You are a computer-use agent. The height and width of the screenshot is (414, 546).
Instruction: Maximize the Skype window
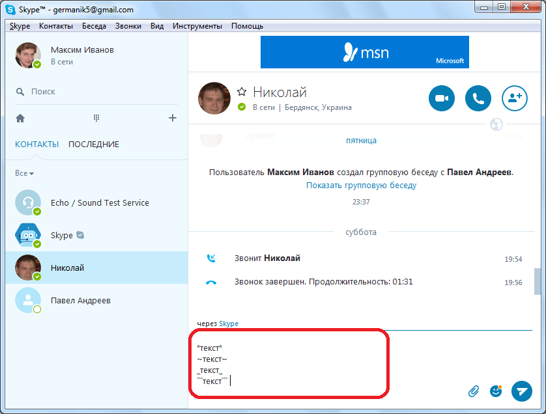tap(502, 7)
